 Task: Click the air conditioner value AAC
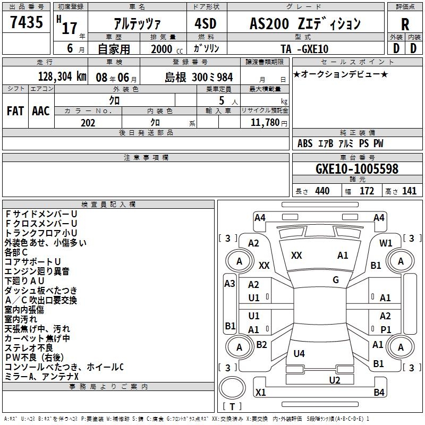tap(41, 111)
